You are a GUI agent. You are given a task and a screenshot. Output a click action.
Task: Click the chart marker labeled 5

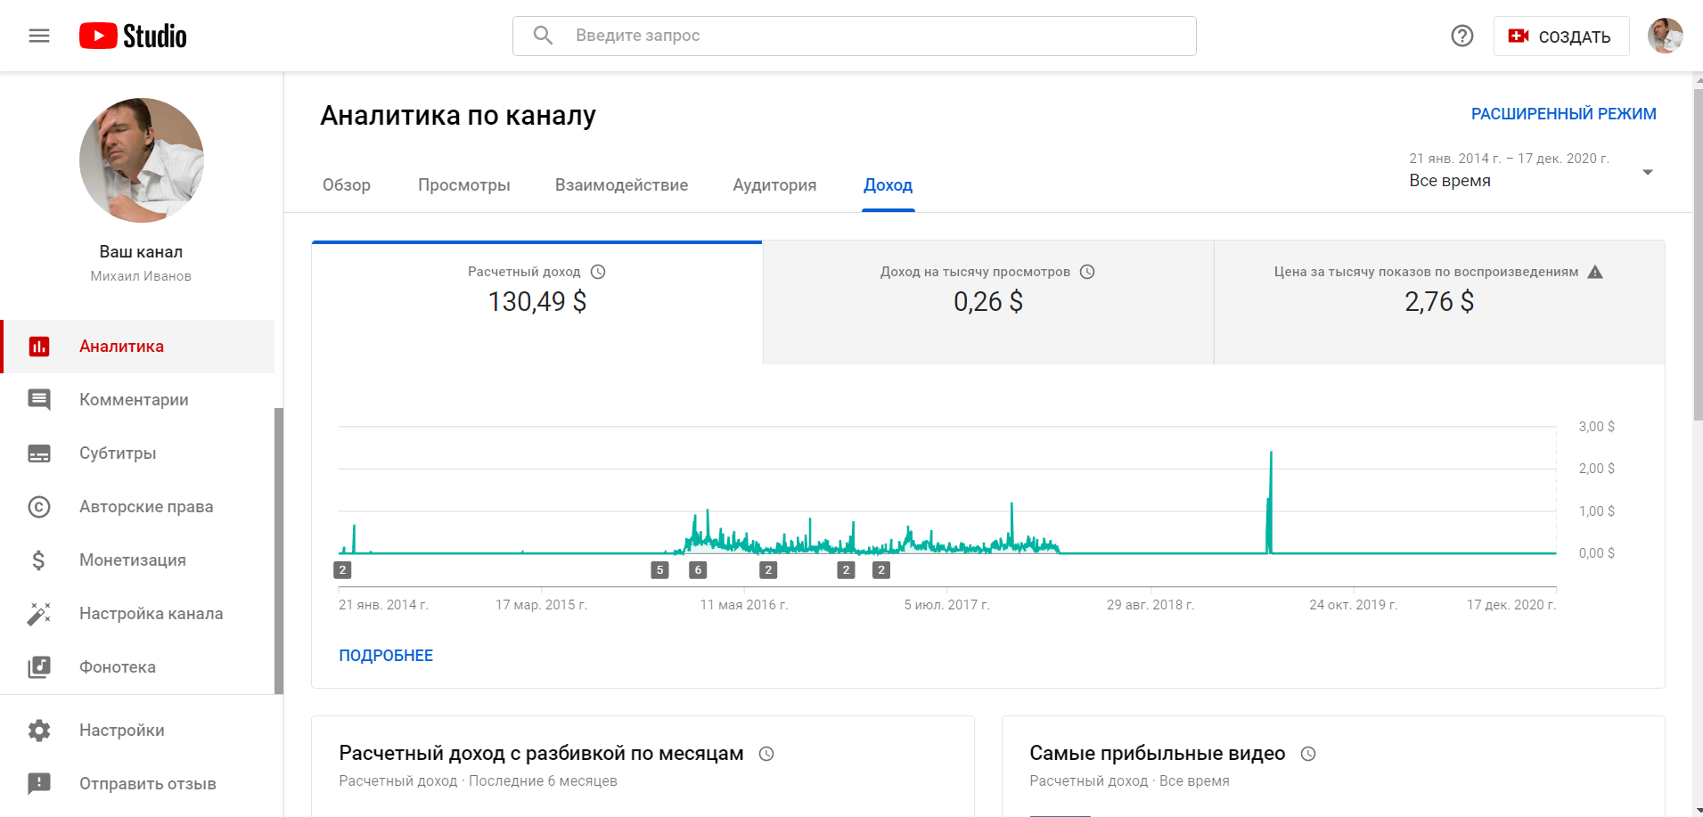[659, 570]
